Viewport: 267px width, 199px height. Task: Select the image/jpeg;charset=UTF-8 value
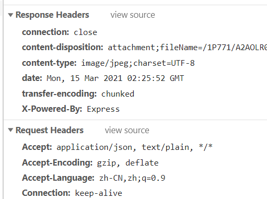[138, 63]
